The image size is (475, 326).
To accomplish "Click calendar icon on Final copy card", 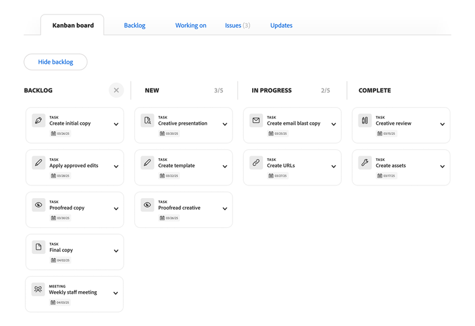I will 53,260.
